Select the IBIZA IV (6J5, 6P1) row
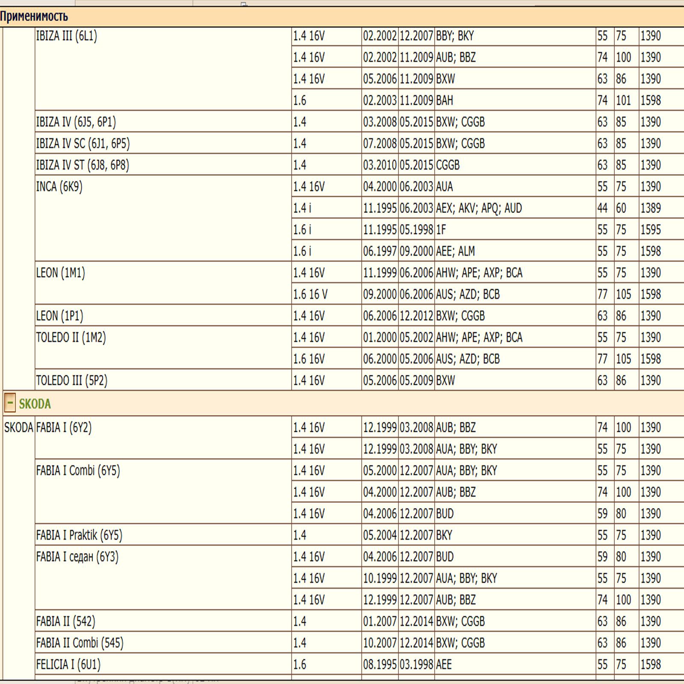The width and height of the screenshot is (684, 684). 76,122
